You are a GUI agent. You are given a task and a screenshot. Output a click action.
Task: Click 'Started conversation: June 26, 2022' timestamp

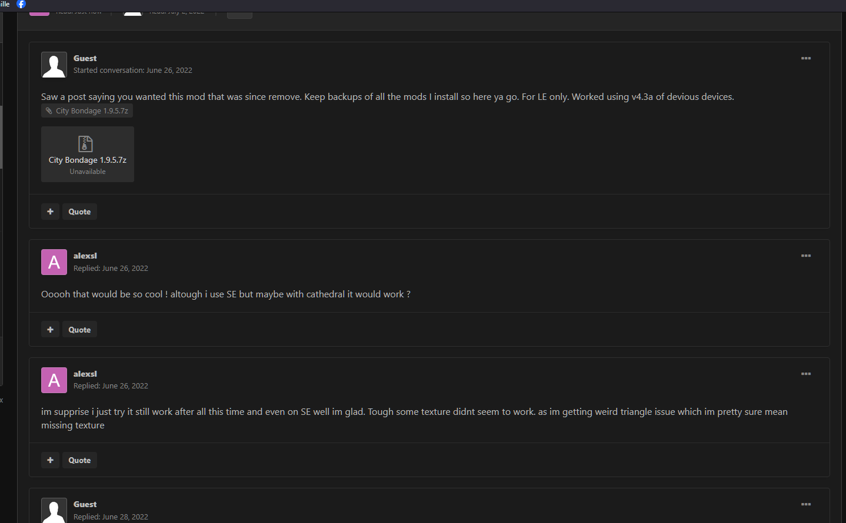click(133, 70)
